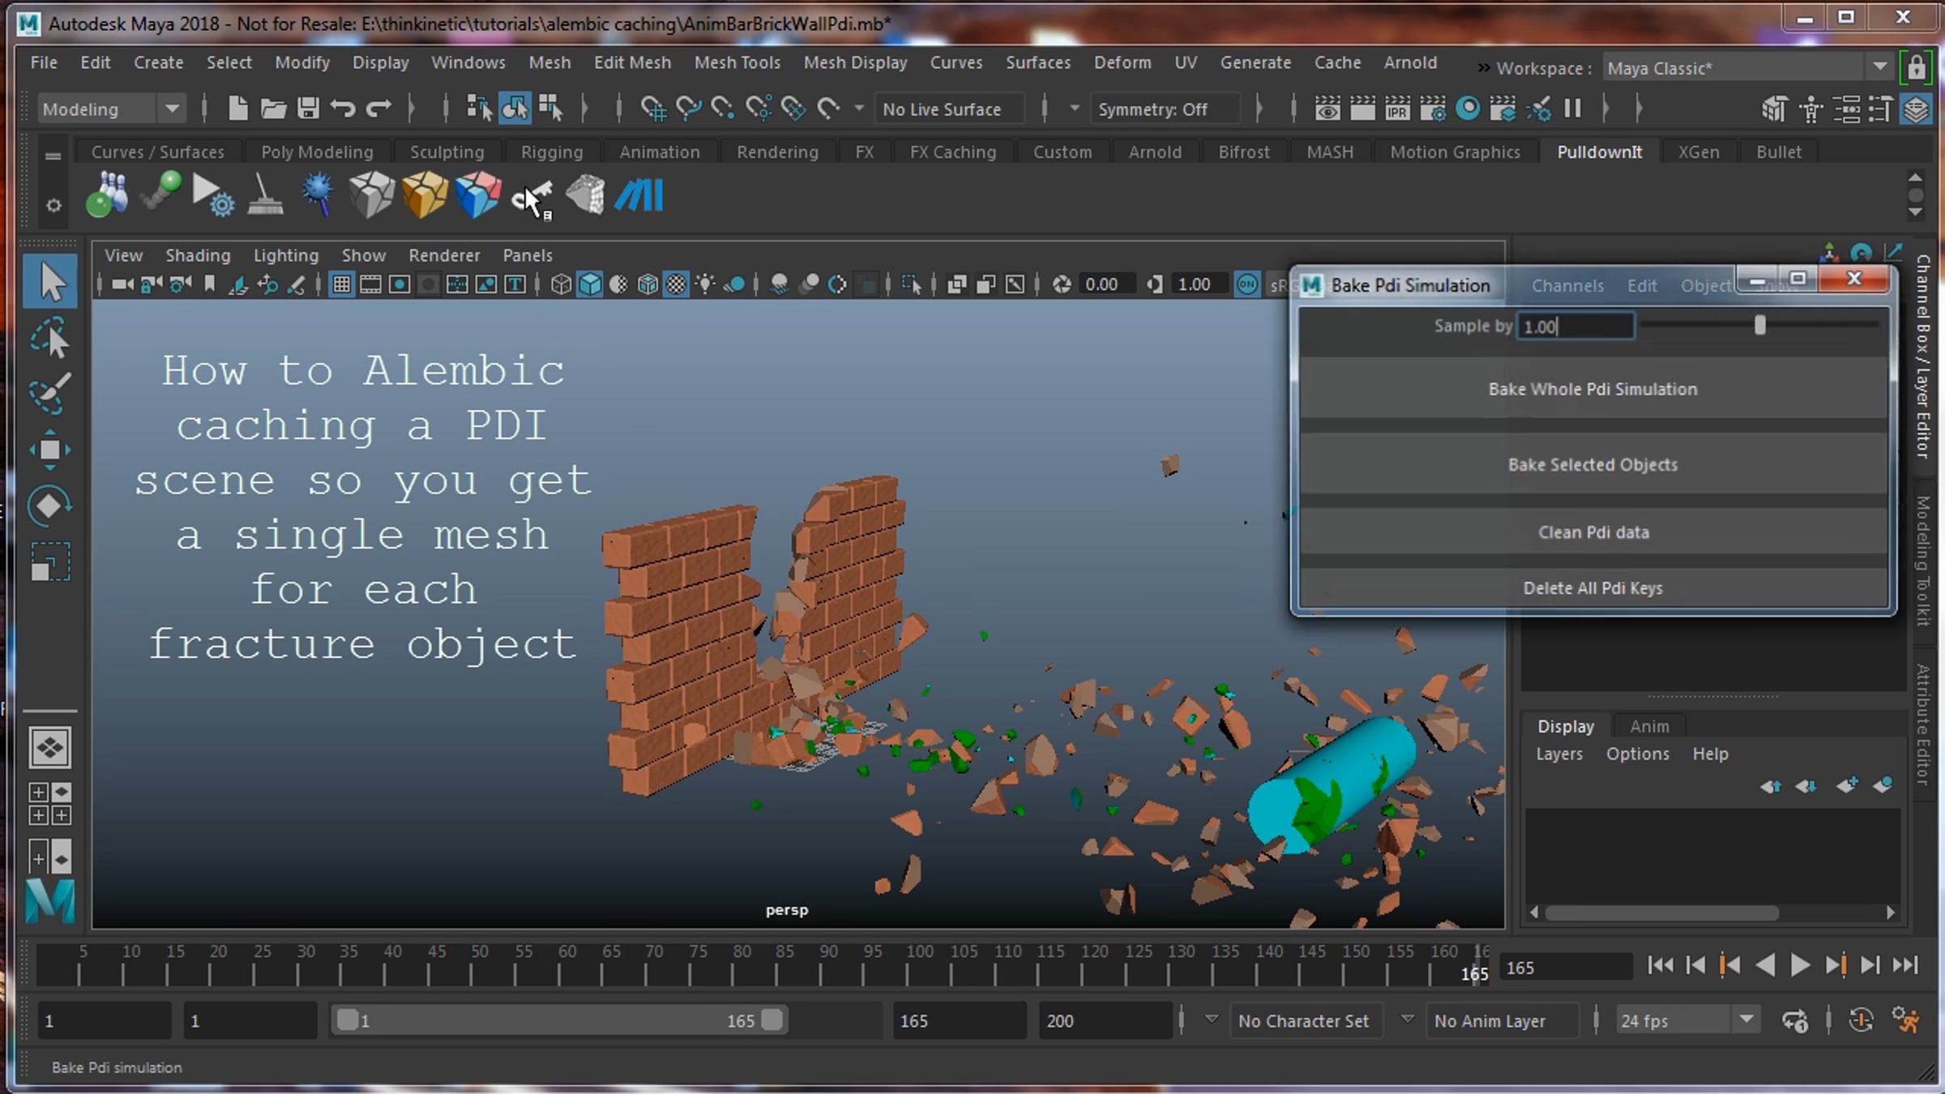Open a scene with the folder icon
This screenshot has height=1094, width=1945.
(273, 109)
